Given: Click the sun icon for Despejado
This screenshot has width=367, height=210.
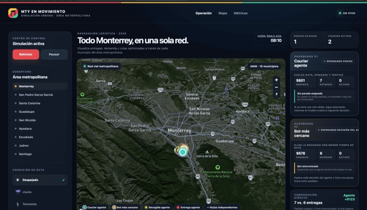Looking at the screenshot, I should [x=18, y=180].
